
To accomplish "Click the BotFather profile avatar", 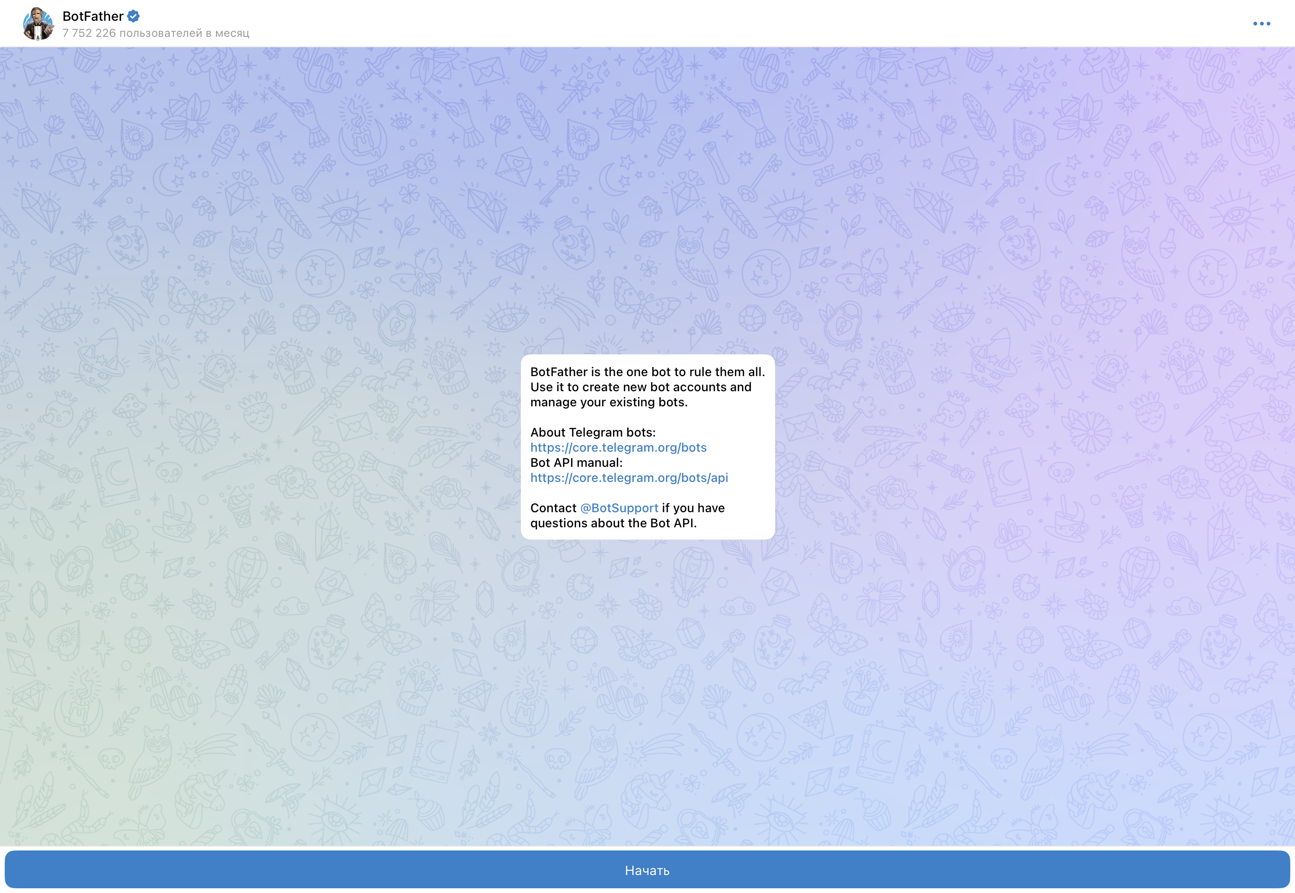I will pos(38,24).
